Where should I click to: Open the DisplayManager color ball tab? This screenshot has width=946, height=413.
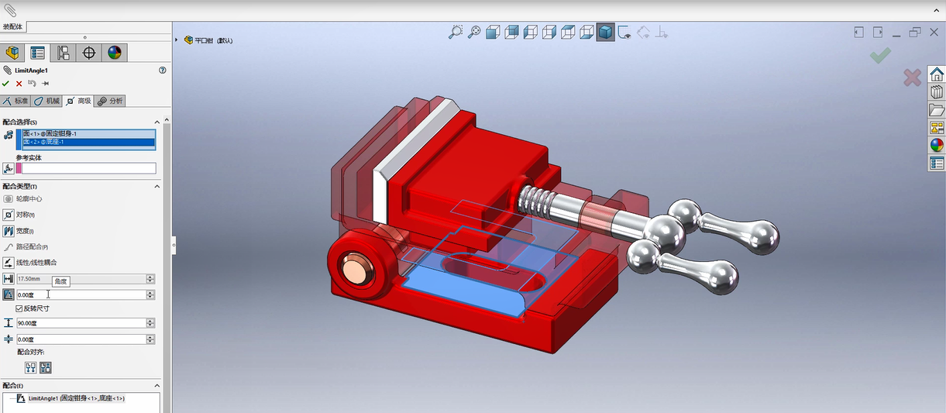(x=115, y=53)
